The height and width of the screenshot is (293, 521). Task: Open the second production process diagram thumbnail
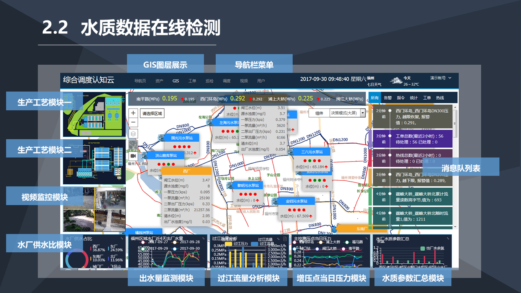(x=94, y=162)
